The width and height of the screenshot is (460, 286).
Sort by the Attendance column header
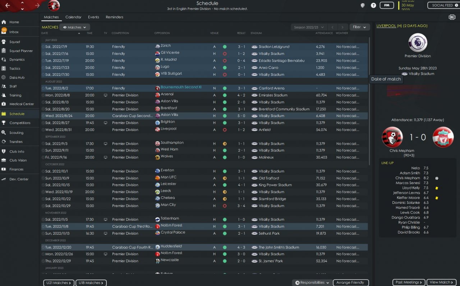[x=324, y=33]
